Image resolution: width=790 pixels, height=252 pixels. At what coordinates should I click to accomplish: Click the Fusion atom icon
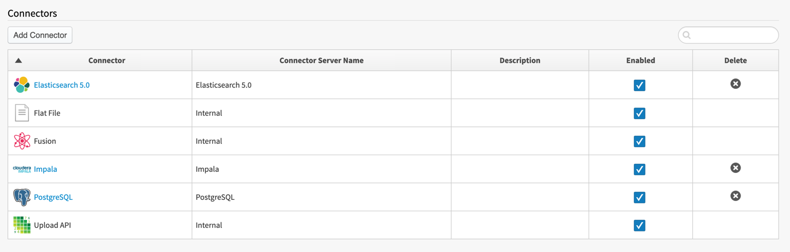click(x=22, y=141)
